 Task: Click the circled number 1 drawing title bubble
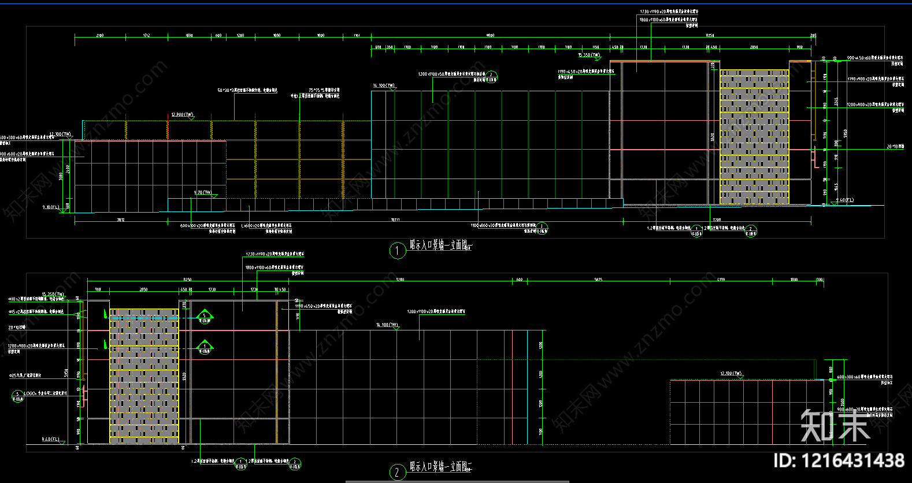click(x=397, y=251)
